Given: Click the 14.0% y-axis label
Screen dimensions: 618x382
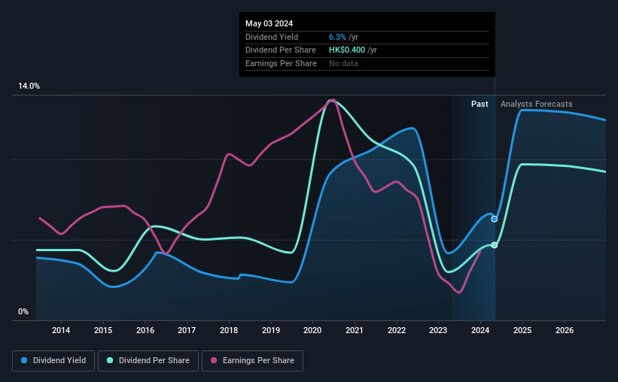Looking at the screenshot, I should (29, 86).
